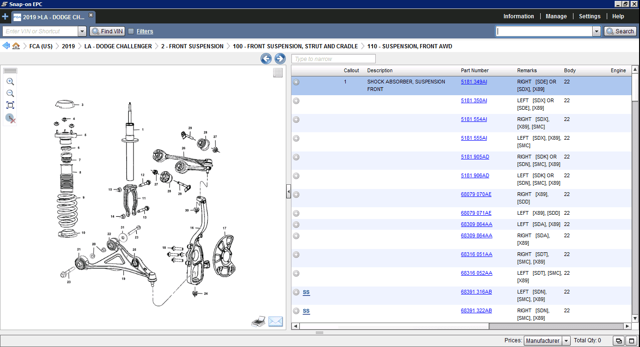Image resolution: width=640 pixels, height=347 pixels.
Task: Open the Help menu
Action: pyautogui.click(x=618, y=16)
